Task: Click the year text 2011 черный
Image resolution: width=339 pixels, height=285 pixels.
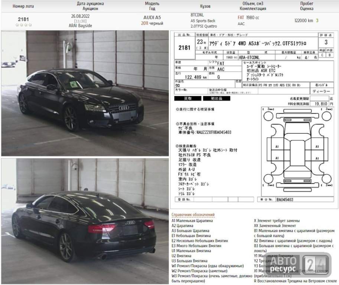Action: (152, 23)
